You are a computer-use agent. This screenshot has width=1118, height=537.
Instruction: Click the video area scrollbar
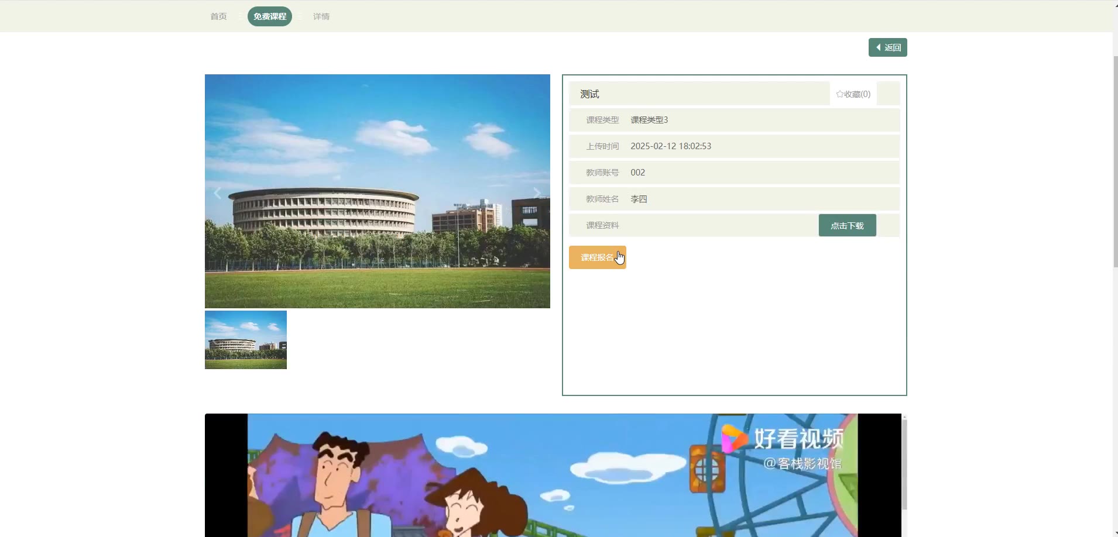pos(904,465)
